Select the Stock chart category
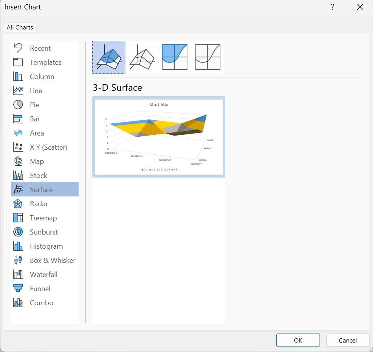Viewport: 373px width, 352px height. coord(38,176)
